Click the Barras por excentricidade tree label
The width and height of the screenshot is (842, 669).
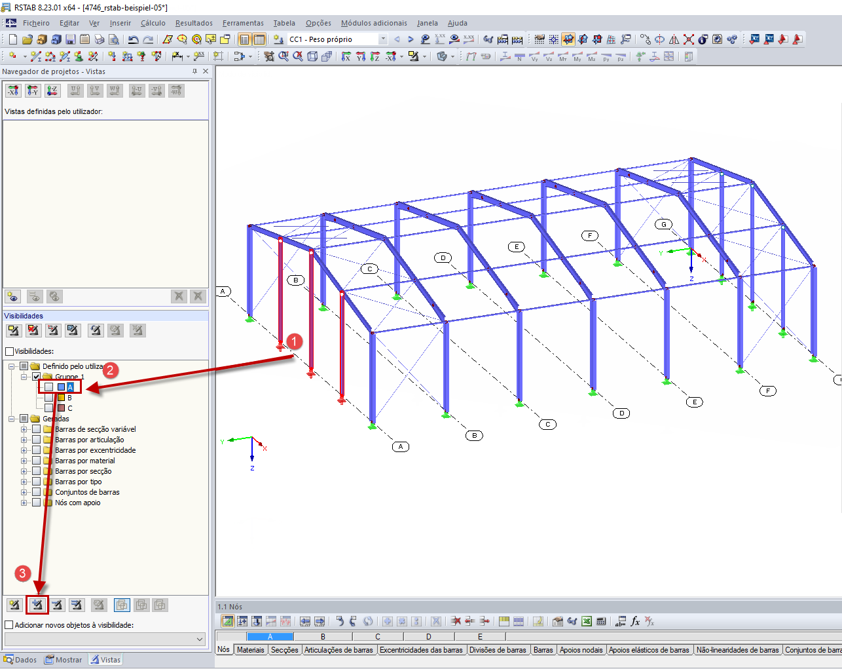96,450
